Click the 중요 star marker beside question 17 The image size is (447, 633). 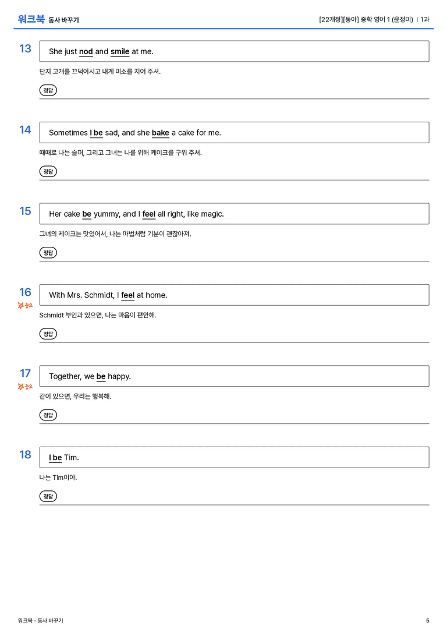coord(25,387)
